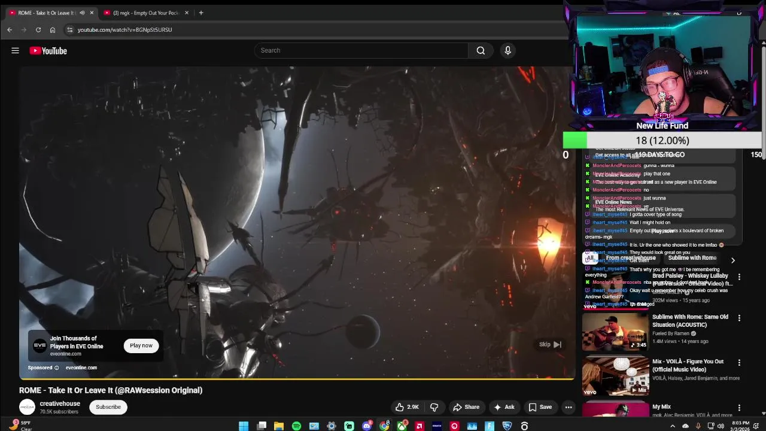Dislike the video
766x431 pixels.
[434, 407]
